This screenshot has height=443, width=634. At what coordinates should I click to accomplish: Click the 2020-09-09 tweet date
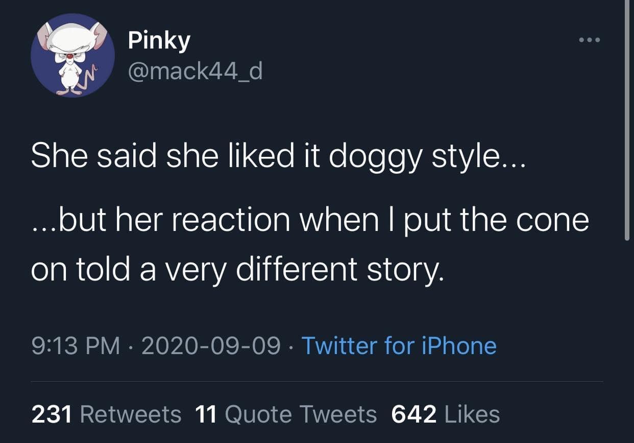coord(211,346)
